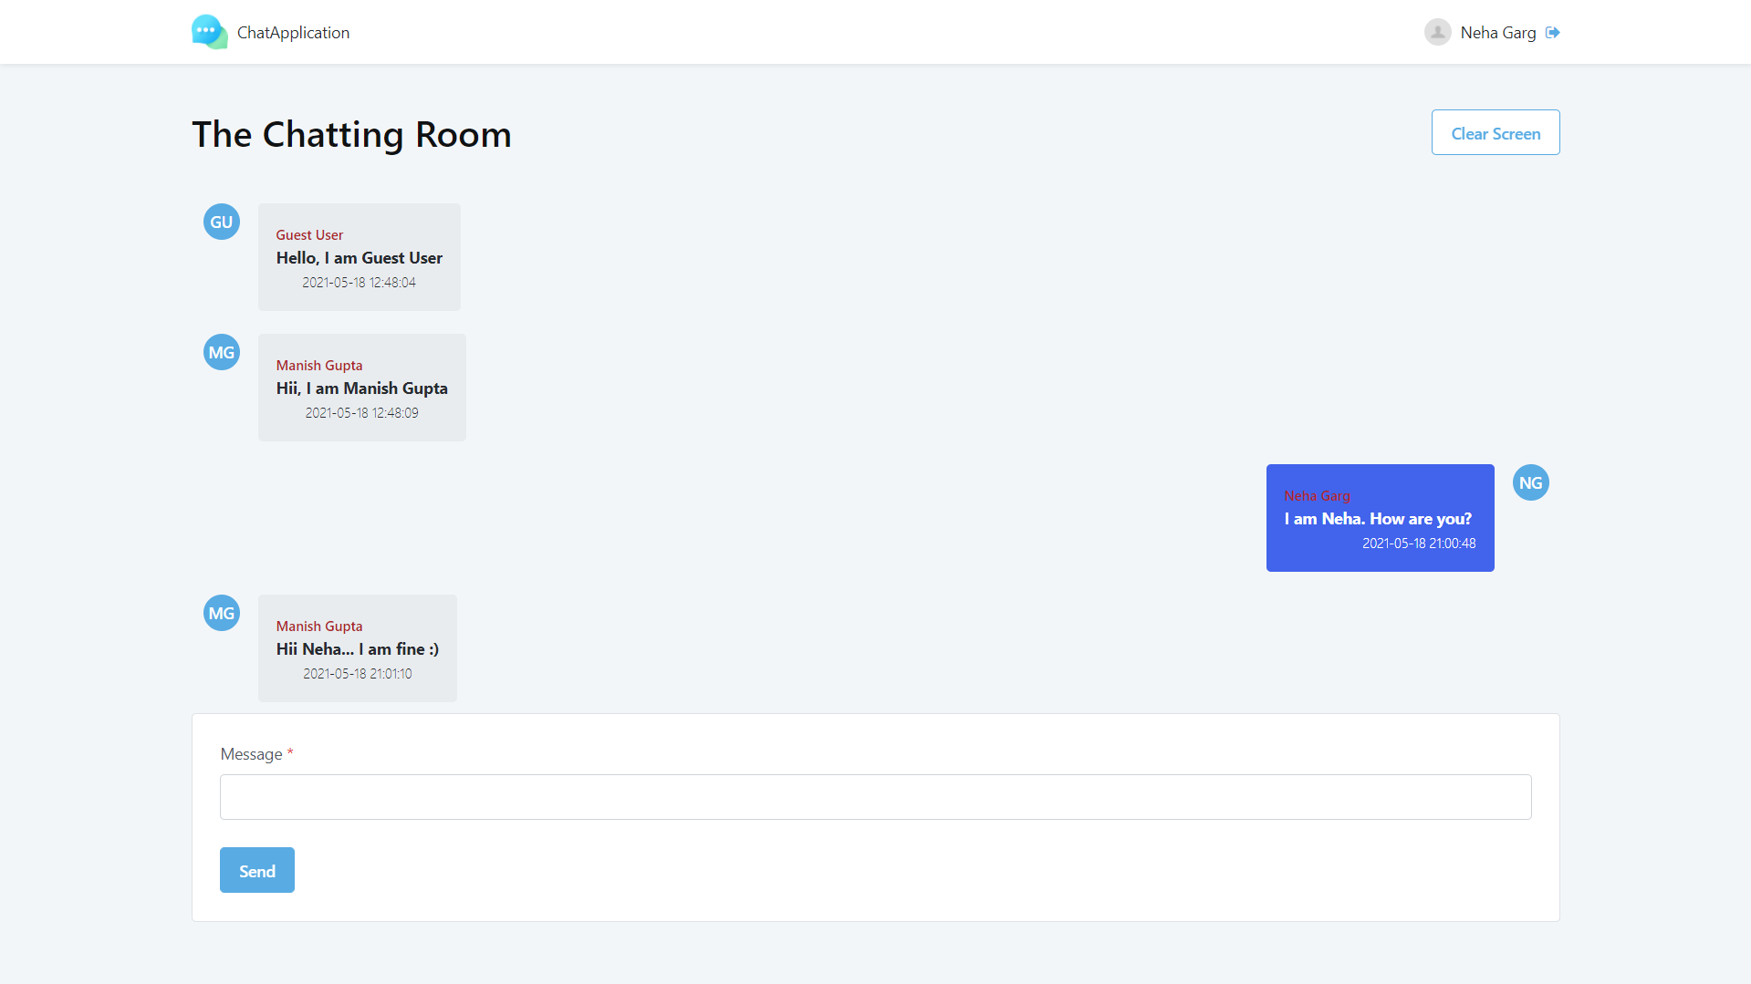This screenshot has height=984, width=1751.
Task: Click the ChatApplication speech bubble logo
Action: (209, 32)
